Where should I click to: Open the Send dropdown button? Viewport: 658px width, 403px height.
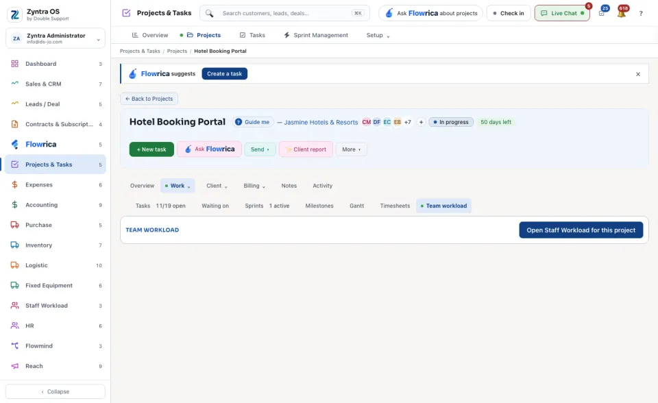point(260,149)
